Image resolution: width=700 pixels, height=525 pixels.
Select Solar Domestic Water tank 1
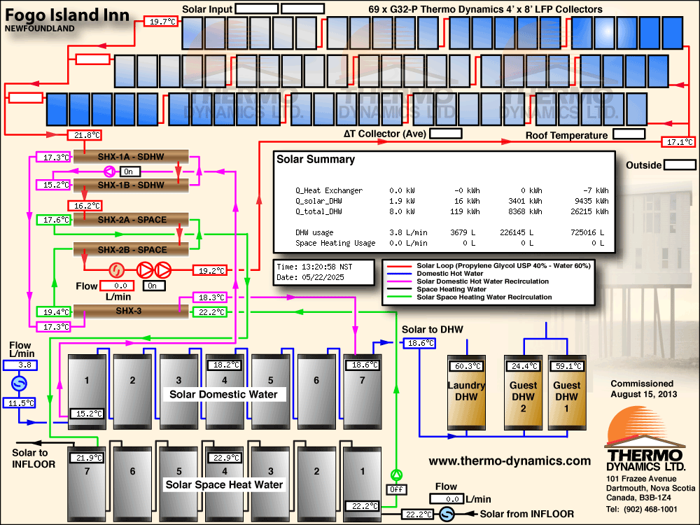click(87, 392)
